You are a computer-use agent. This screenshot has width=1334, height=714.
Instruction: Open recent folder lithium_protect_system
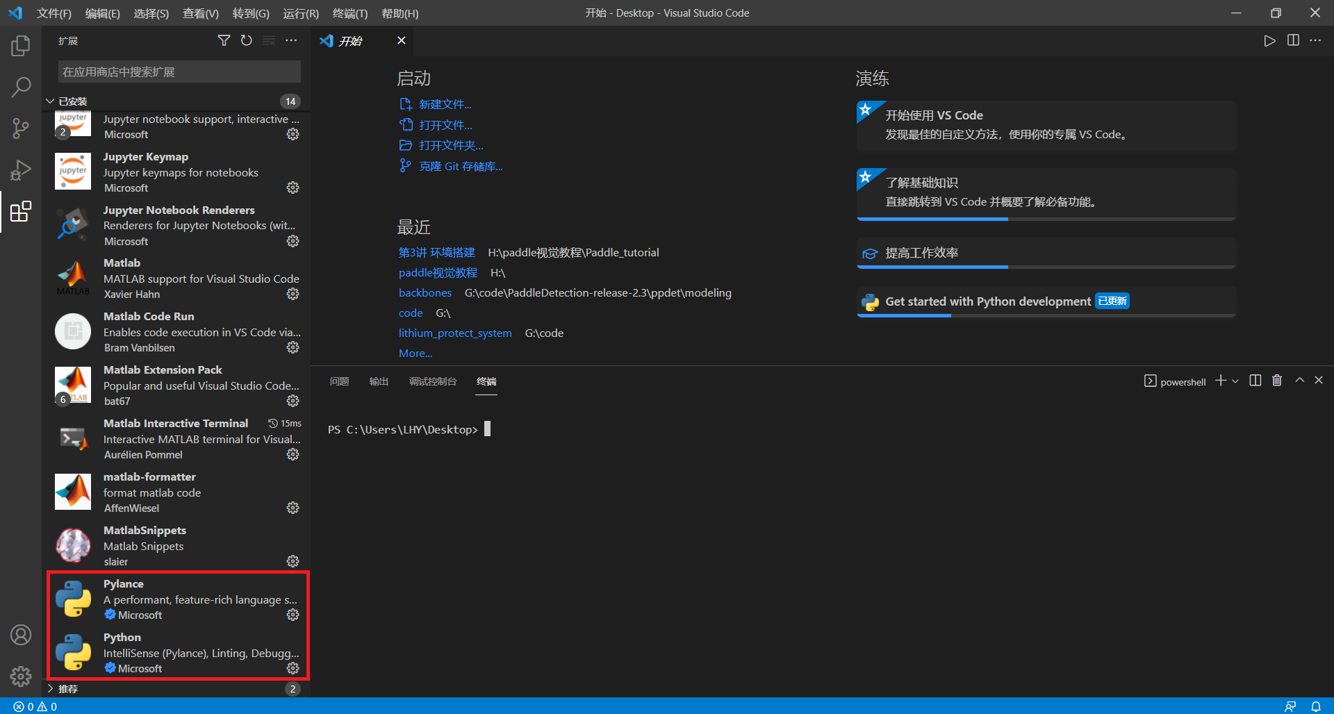pyautogui.click(x=455, y=333)
